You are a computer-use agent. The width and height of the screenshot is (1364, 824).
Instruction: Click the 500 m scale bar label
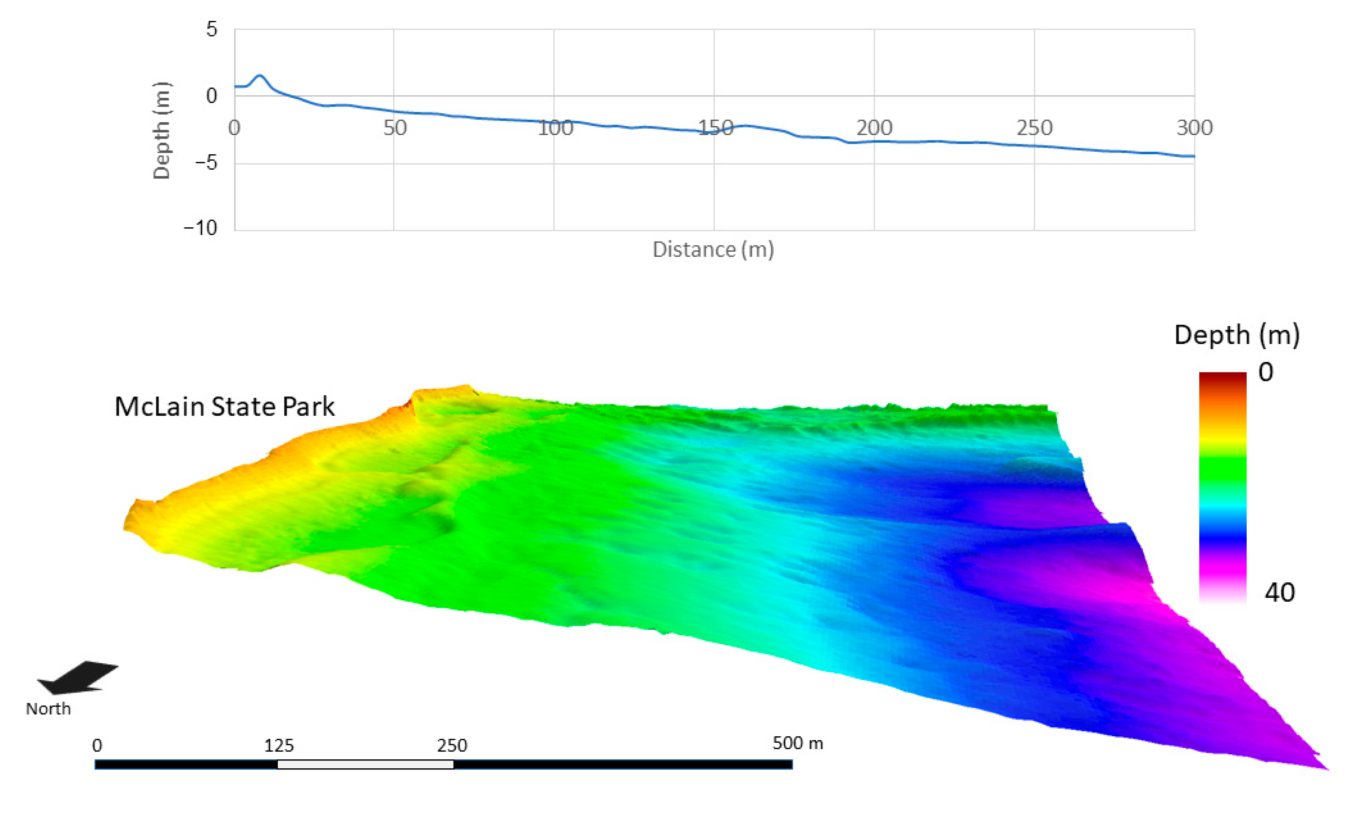797,743
